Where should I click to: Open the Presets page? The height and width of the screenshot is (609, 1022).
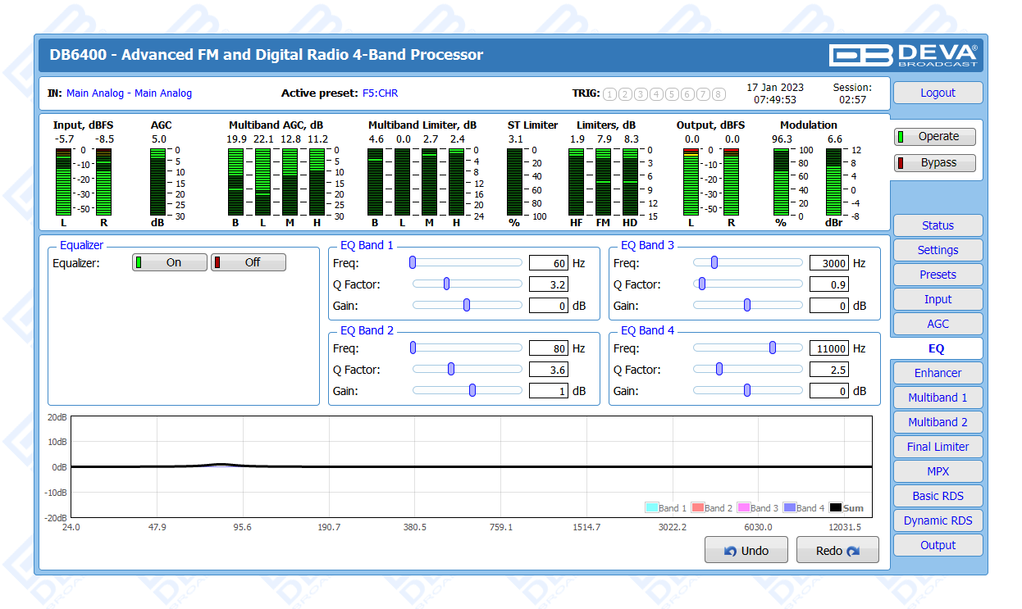pos(938,275)
